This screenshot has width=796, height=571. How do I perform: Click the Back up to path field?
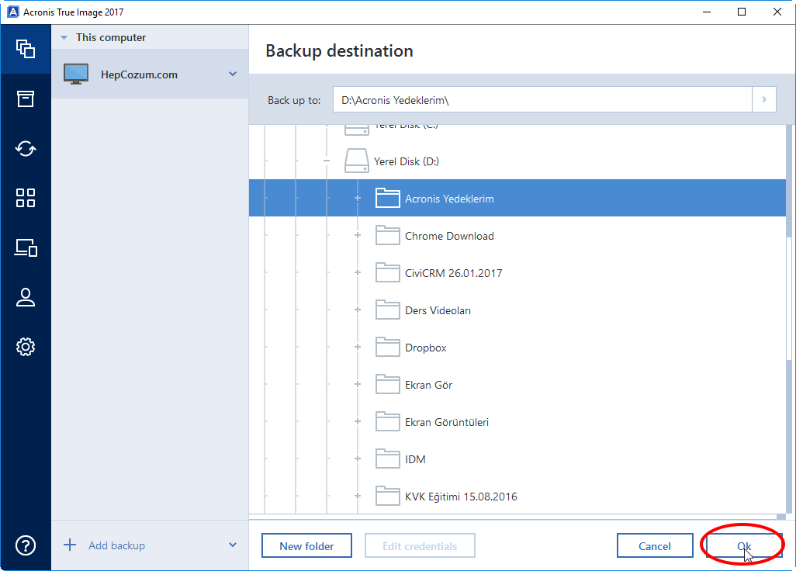click(x=542, y=99)
